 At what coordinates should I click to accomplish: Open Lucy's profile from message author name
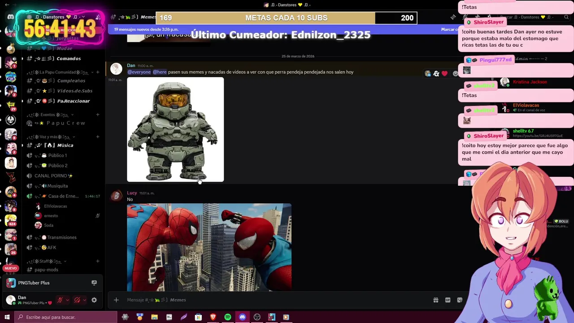[132, 193]
